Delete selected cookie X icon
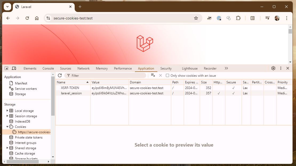Viewport: 296px width, 166px height. 161,75
